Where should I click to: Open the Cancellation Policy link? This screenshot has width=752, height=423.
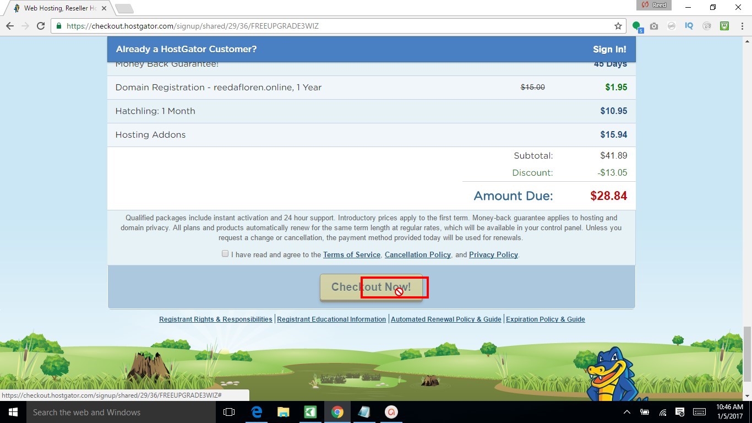(418, 254)
